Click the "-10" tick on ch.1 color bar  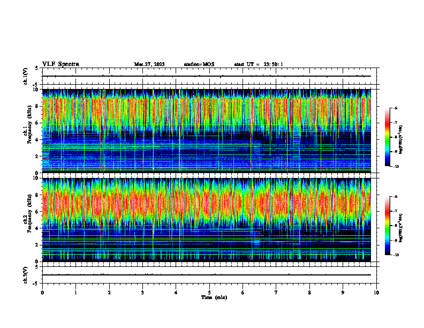[x=396, y=167]
